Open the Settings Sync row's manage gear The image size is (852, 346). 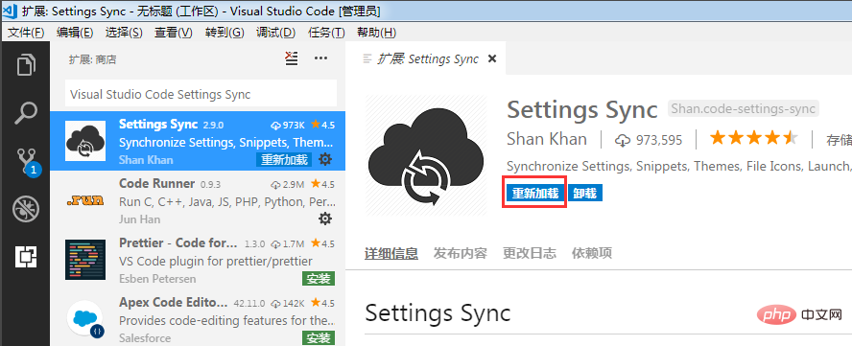click(325, 160)
